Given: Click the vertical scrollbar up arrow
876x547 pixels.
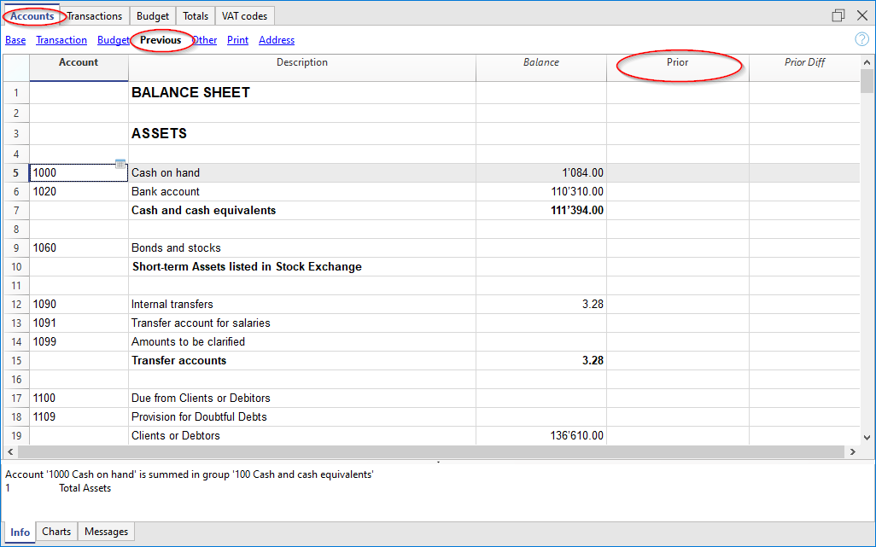Looking at the screenshot, I should click(867, 64).
